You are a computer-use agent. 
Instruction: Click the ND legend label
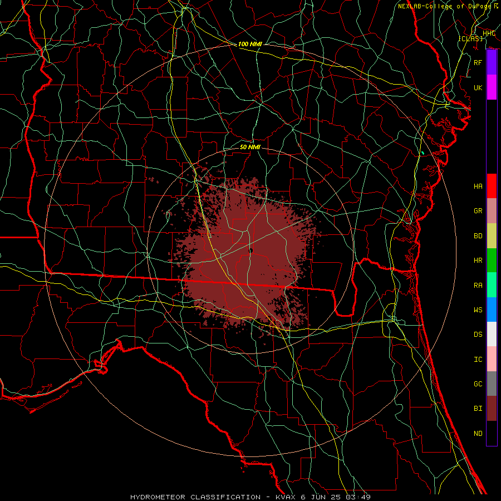[478, 433]
